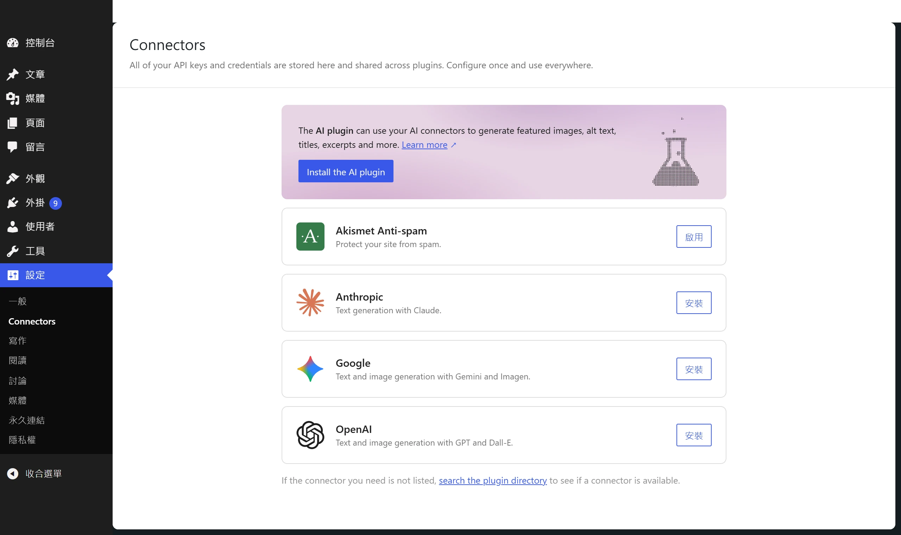Click the sliders icon beside 設定

click(13, 275)
